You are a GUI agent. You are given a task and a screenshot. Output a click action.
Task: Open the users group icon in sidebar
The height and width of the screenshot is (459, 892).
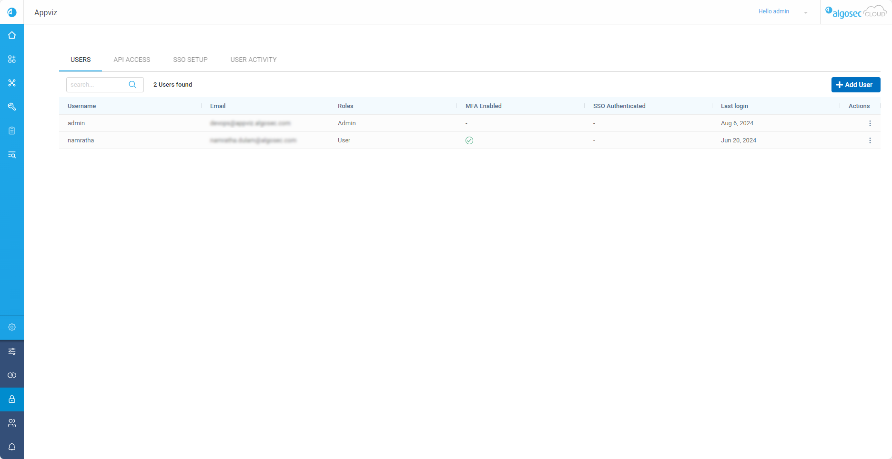click(12, 423)
